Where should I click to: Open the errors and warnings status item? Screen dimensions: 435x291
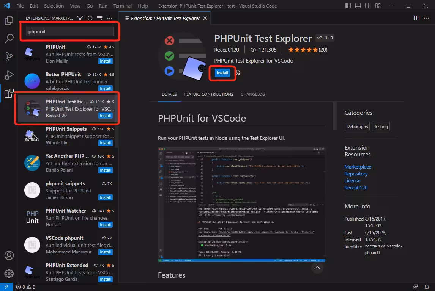click(x=26, y=287)
